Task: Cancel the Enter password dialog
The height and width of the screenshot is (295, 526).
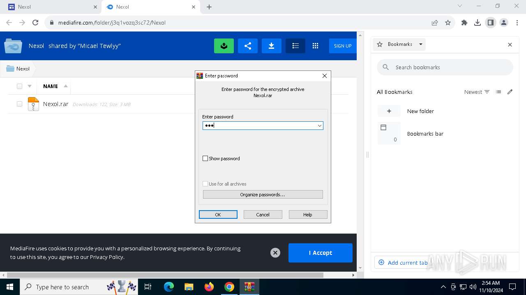Action: 263,215
